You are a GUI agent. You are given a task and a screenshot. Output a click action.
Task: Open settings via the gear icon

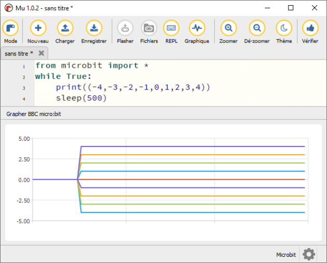tap(309, 254)
